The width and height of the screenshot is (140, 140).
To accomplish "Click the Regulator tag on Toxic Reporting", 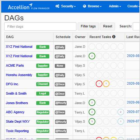I will click(43, 131).
